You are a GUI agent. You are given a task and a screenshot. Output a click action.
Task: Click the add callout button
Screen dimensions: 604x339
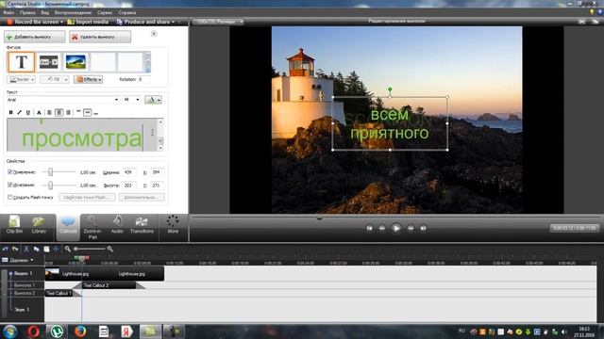(35, 37)
